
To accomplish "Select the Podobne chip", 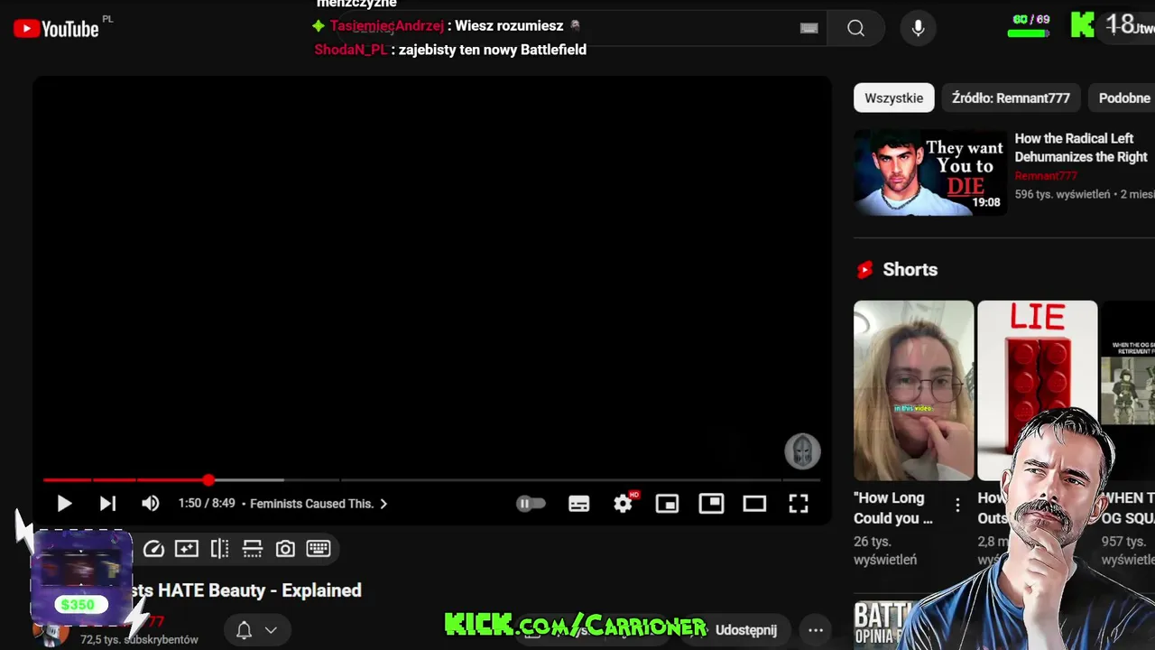I will point(1123,97).
